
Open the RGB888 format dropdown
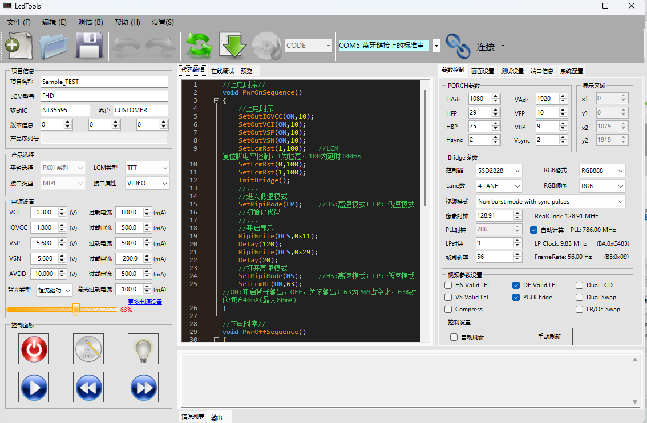pos(602,170)
